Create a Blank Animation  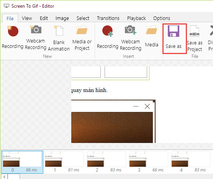[59, 38]
